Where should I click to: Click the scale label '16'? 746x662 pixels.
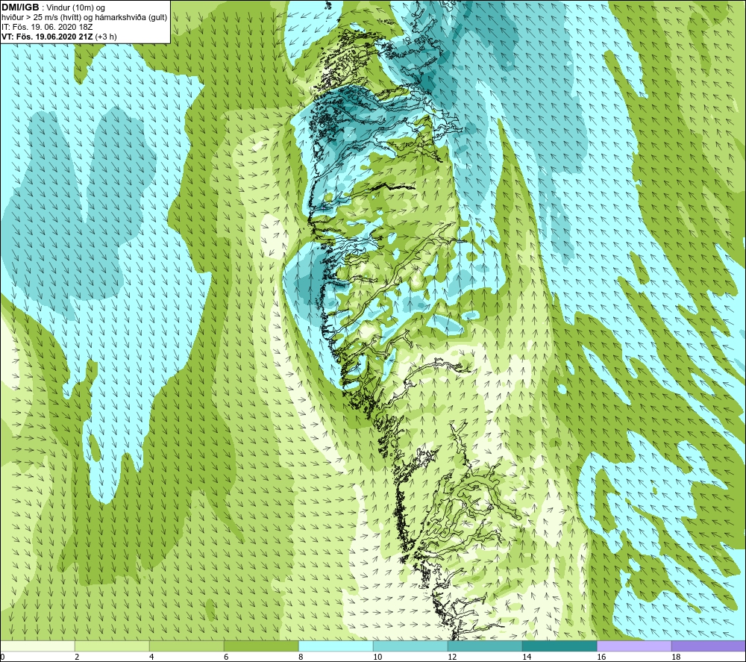tap(601, 658)
